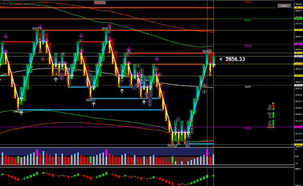
Task: Click the 2656.33 current price label
Action: (x=235, y=59)
